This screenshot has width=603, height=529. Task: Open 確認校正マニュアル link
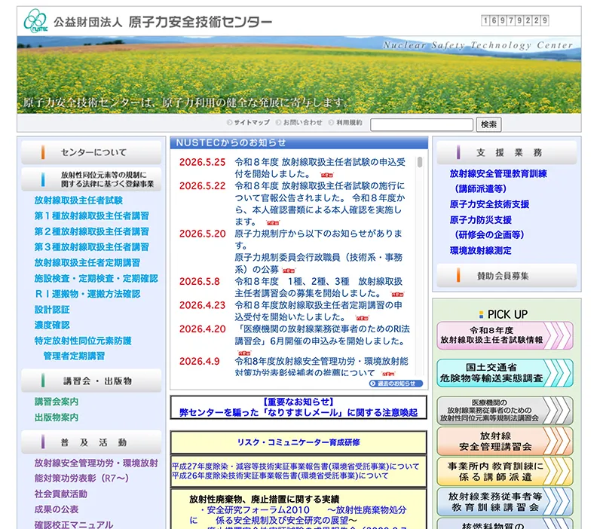point(74,524)
